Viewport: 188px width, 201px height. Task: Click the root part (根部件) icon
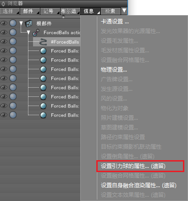point(28,23)
